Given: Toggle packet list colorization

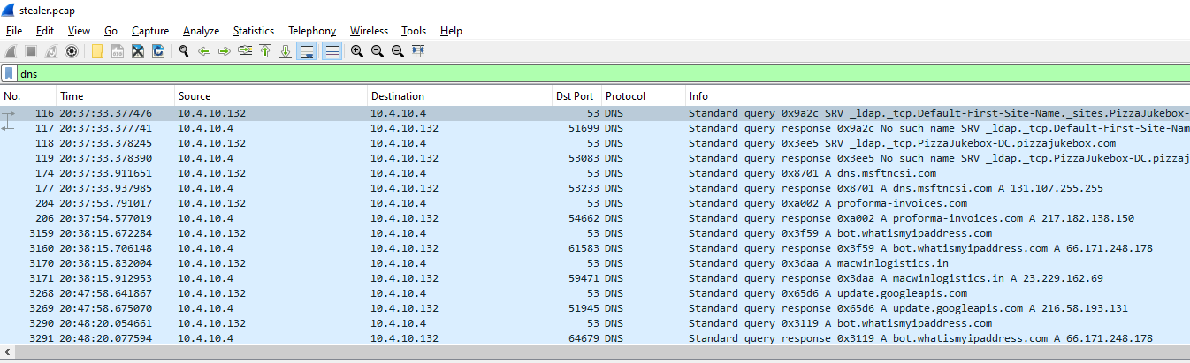Looking at the screenshot, I should 332,51.
